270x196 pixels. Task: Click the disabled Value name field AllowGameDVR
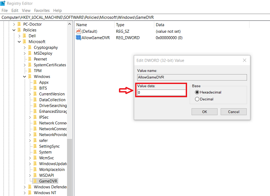192,77
